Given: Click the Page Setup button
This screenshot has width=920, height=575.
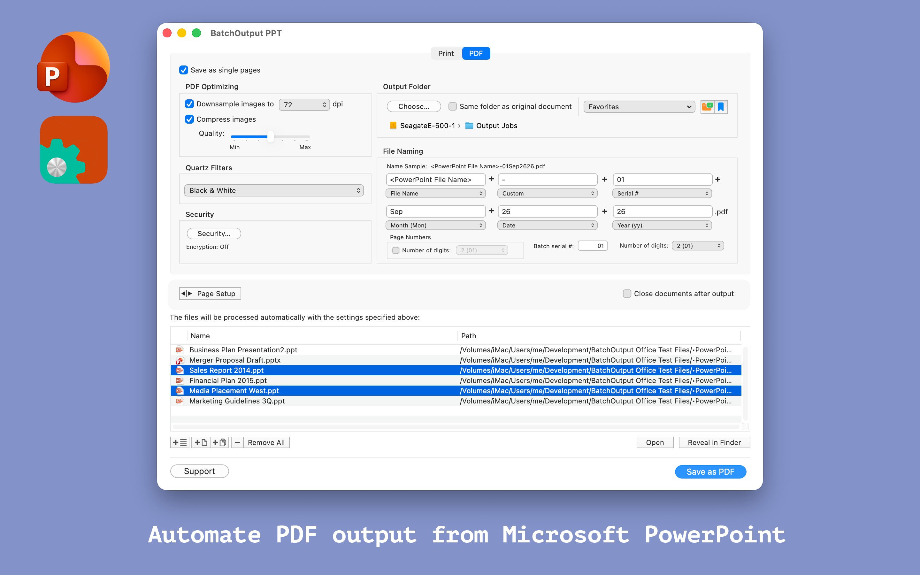Looking at the screenshot, I should [210, 294].
